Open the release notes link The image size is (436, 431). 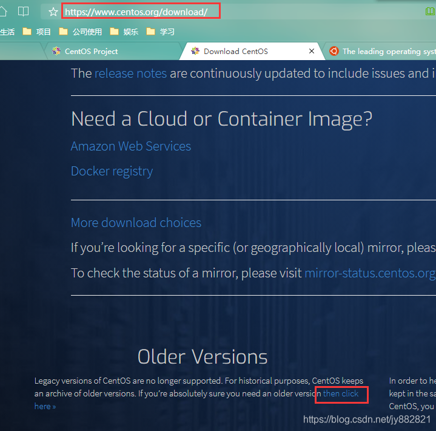[131, 73]
